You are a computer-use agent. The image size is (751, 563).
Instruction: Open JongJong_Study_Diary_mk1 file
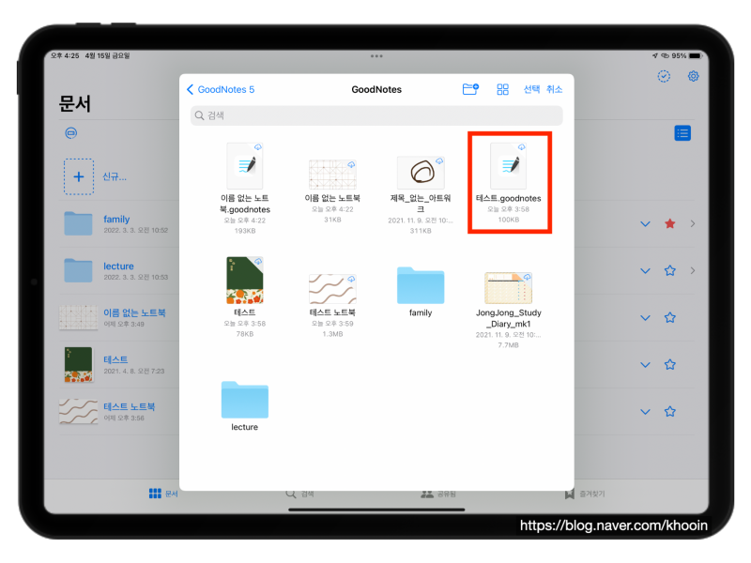[509, 311]
